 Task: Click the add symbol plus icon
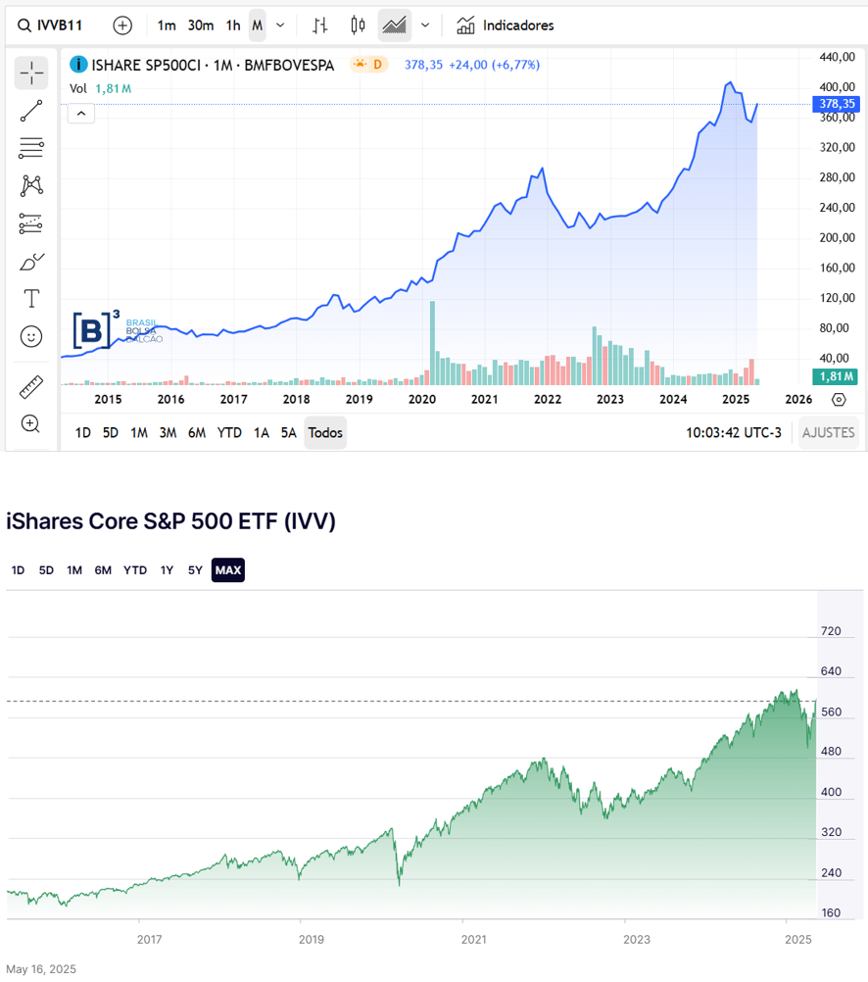click(x=122, y=25)
